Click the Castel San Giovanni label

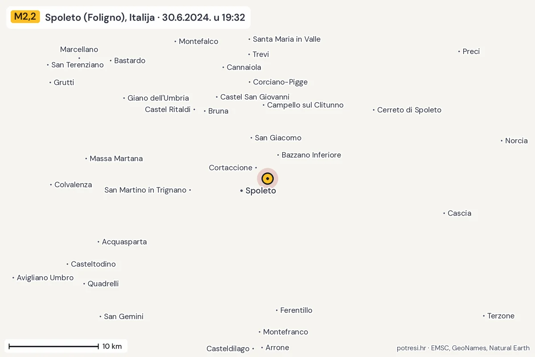click(x=255, y=97)
